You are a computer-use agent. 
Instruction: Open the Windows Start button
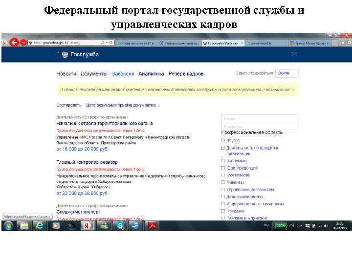[8, 225]
